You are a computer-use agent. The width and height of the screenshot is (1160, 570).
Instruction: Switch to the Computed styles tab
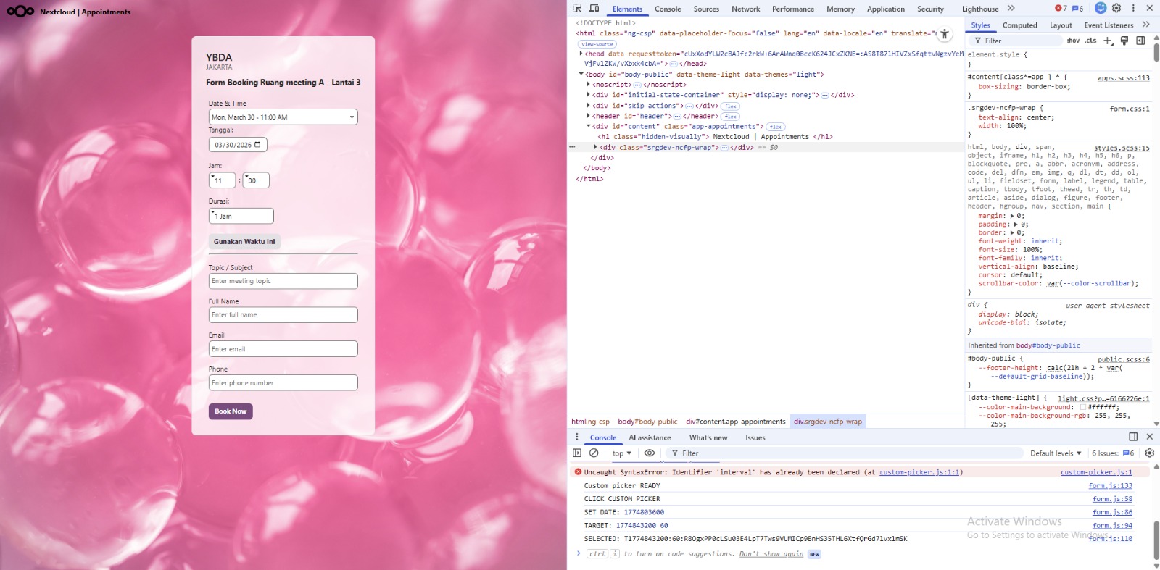pos(1019,25)
